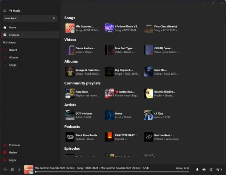Open the Instru Rap playlist
226x175 pixels.
coord(122,94)
